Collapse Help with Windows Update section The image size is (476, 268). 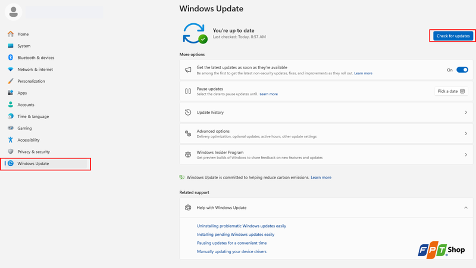(466, 207)
